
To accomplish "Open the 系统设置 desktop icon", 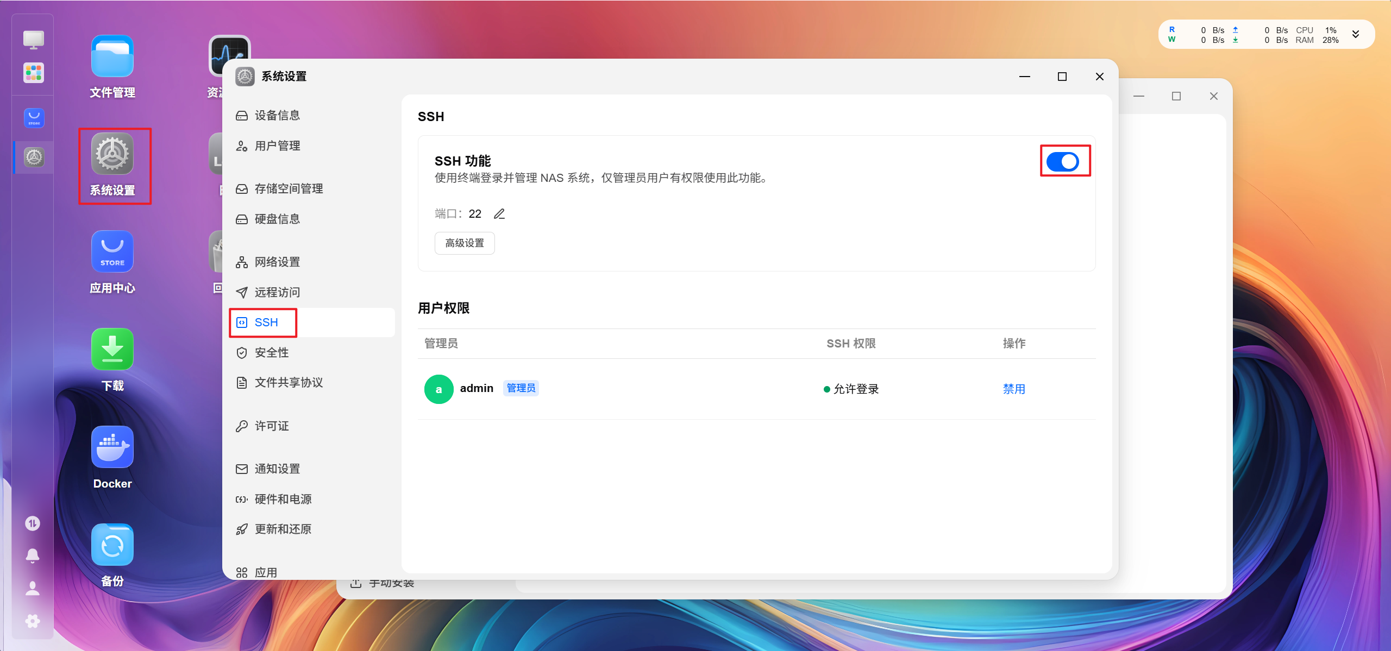I will coord(112,154).
